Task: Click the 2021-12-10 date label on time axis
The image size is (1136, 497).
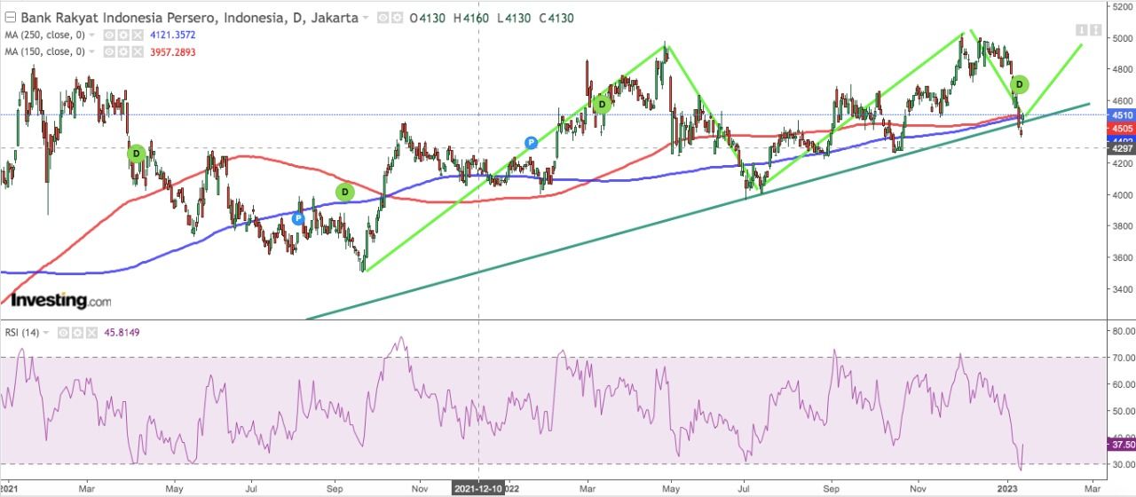Action: (479, 489)
